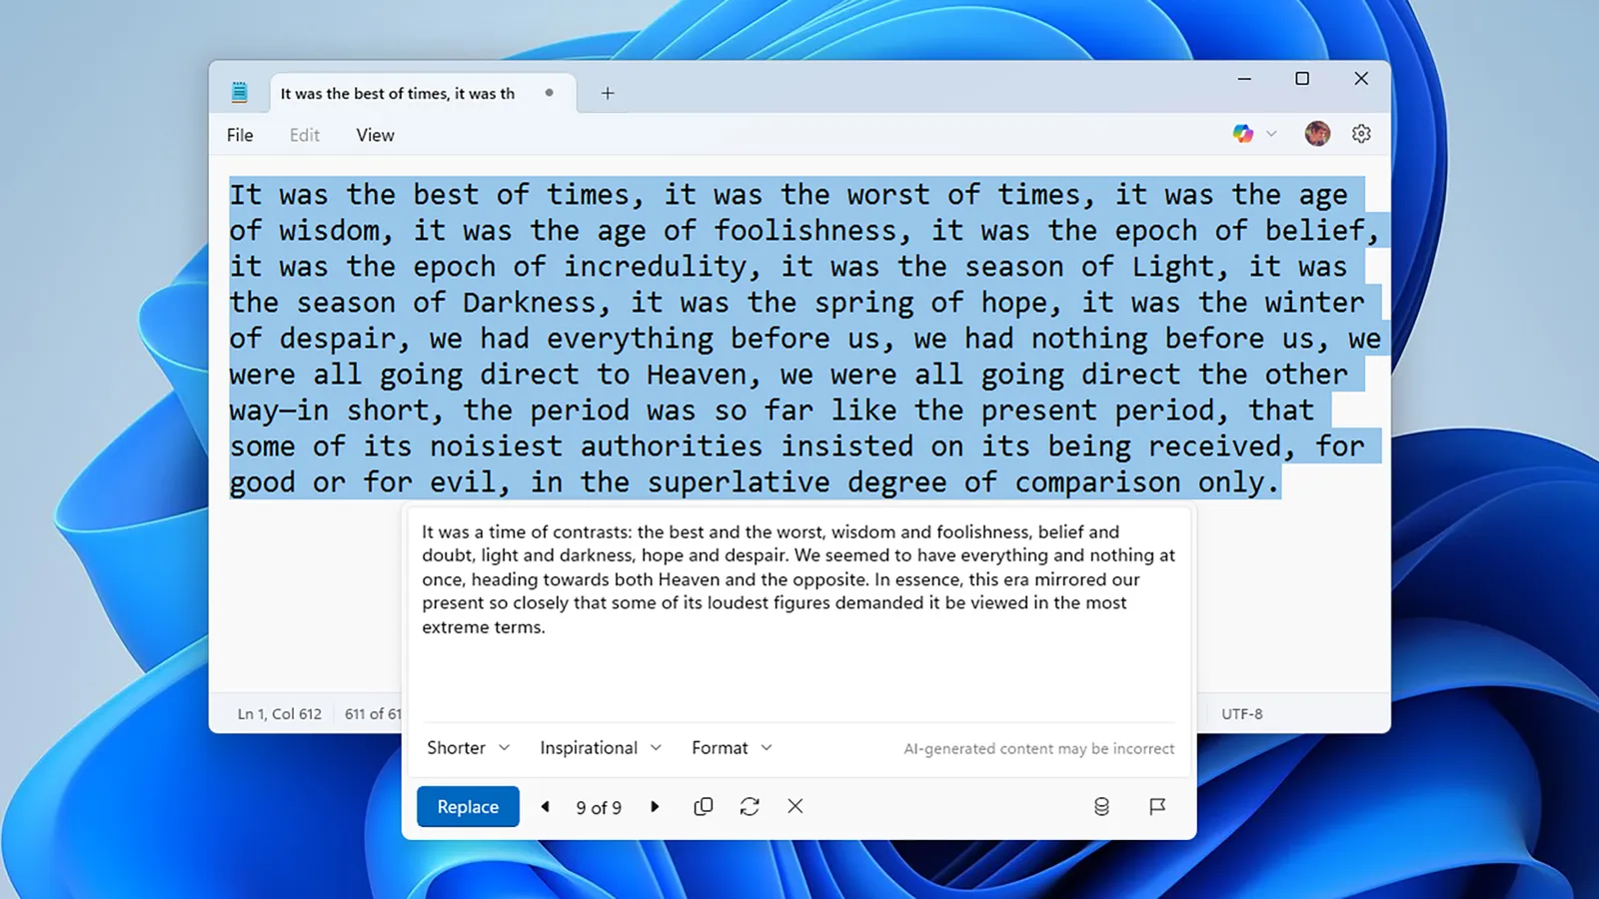
Task: Click the Notepad app icon in title bar
Action: point(239,93)
